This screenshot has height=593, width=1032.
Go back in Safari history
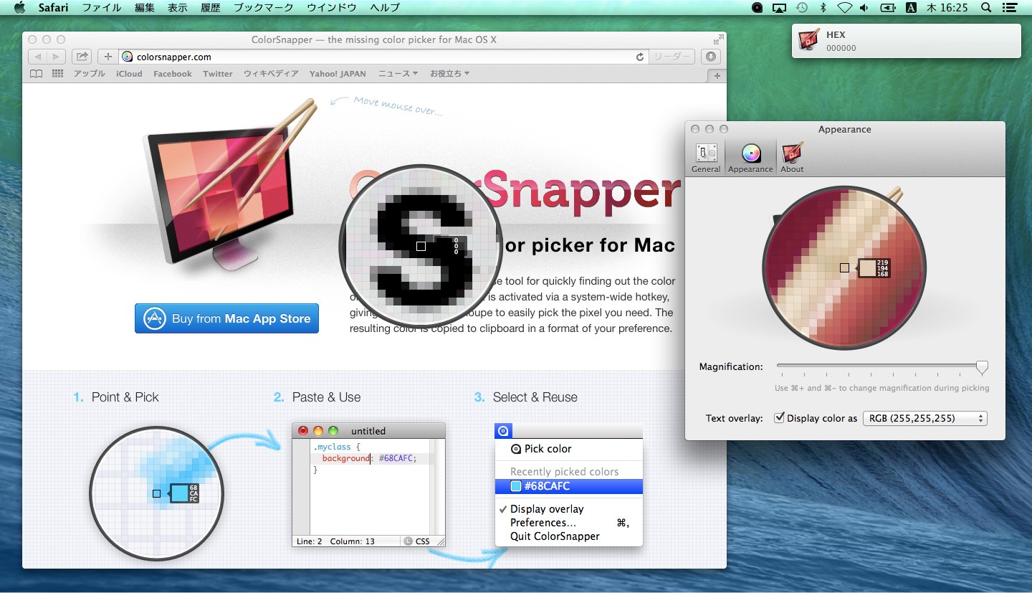tap(38, 57)
